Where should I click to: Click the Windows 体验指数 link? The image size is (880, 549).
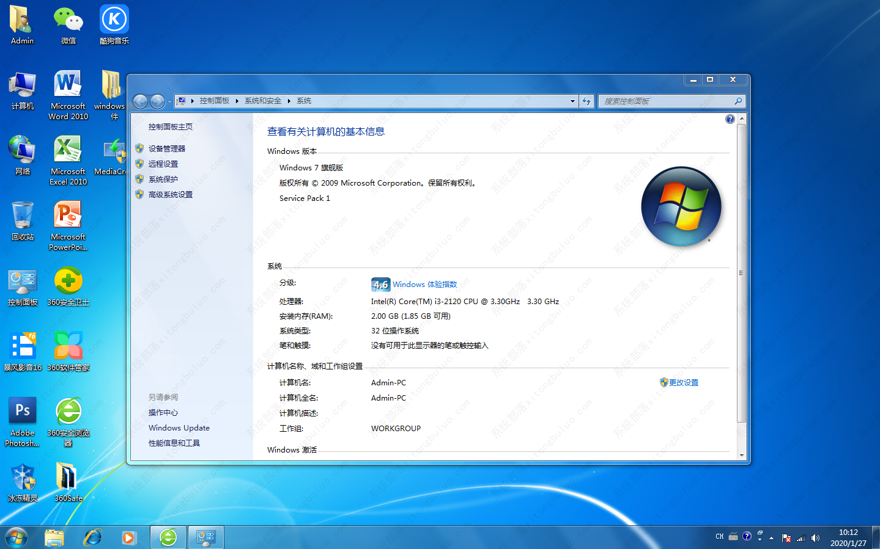(x=424, y=284)
